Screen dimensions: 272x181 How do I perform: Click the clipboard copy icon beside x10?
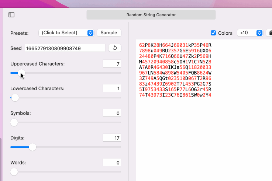click(x=269, y=33)
